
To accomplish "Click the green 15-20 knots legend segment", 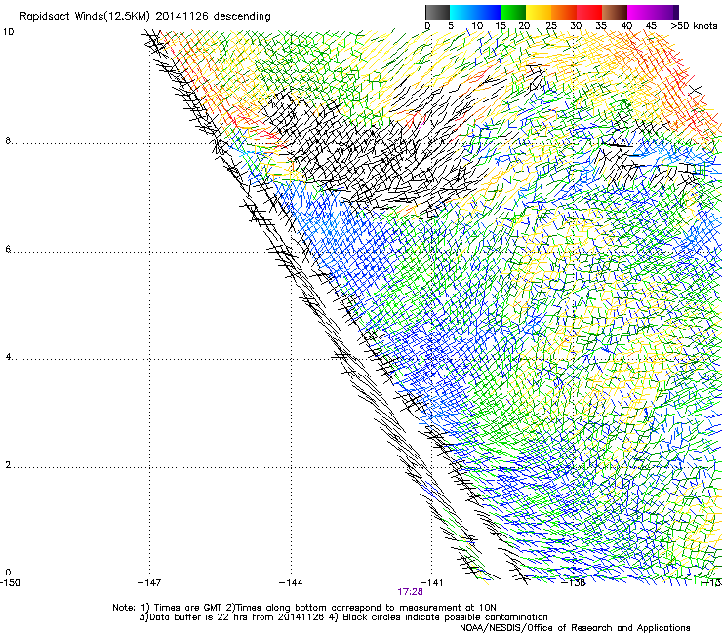I will coord(513,12).
